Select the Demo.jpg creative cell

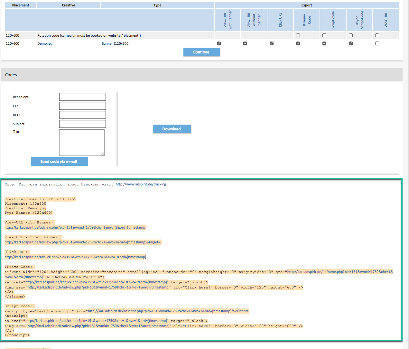[x=45, y=43]
